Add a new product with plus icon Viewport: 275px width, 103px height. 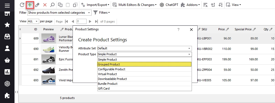pos(30,5)
